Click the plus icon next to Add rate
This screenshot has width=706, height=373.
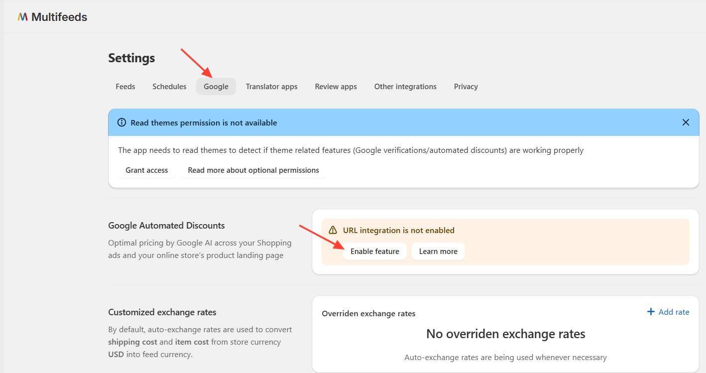tap(650, 312)
